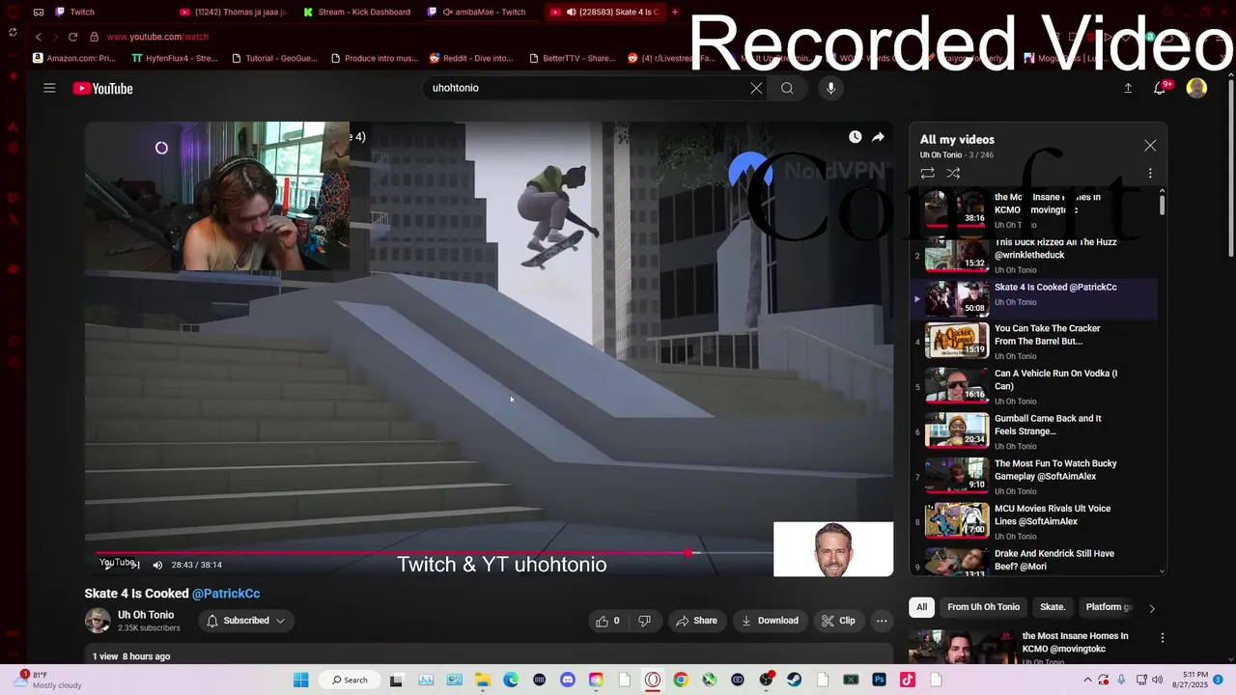
Task: Open YouTube notifications bell
Action: click(x=1161, y=88)
